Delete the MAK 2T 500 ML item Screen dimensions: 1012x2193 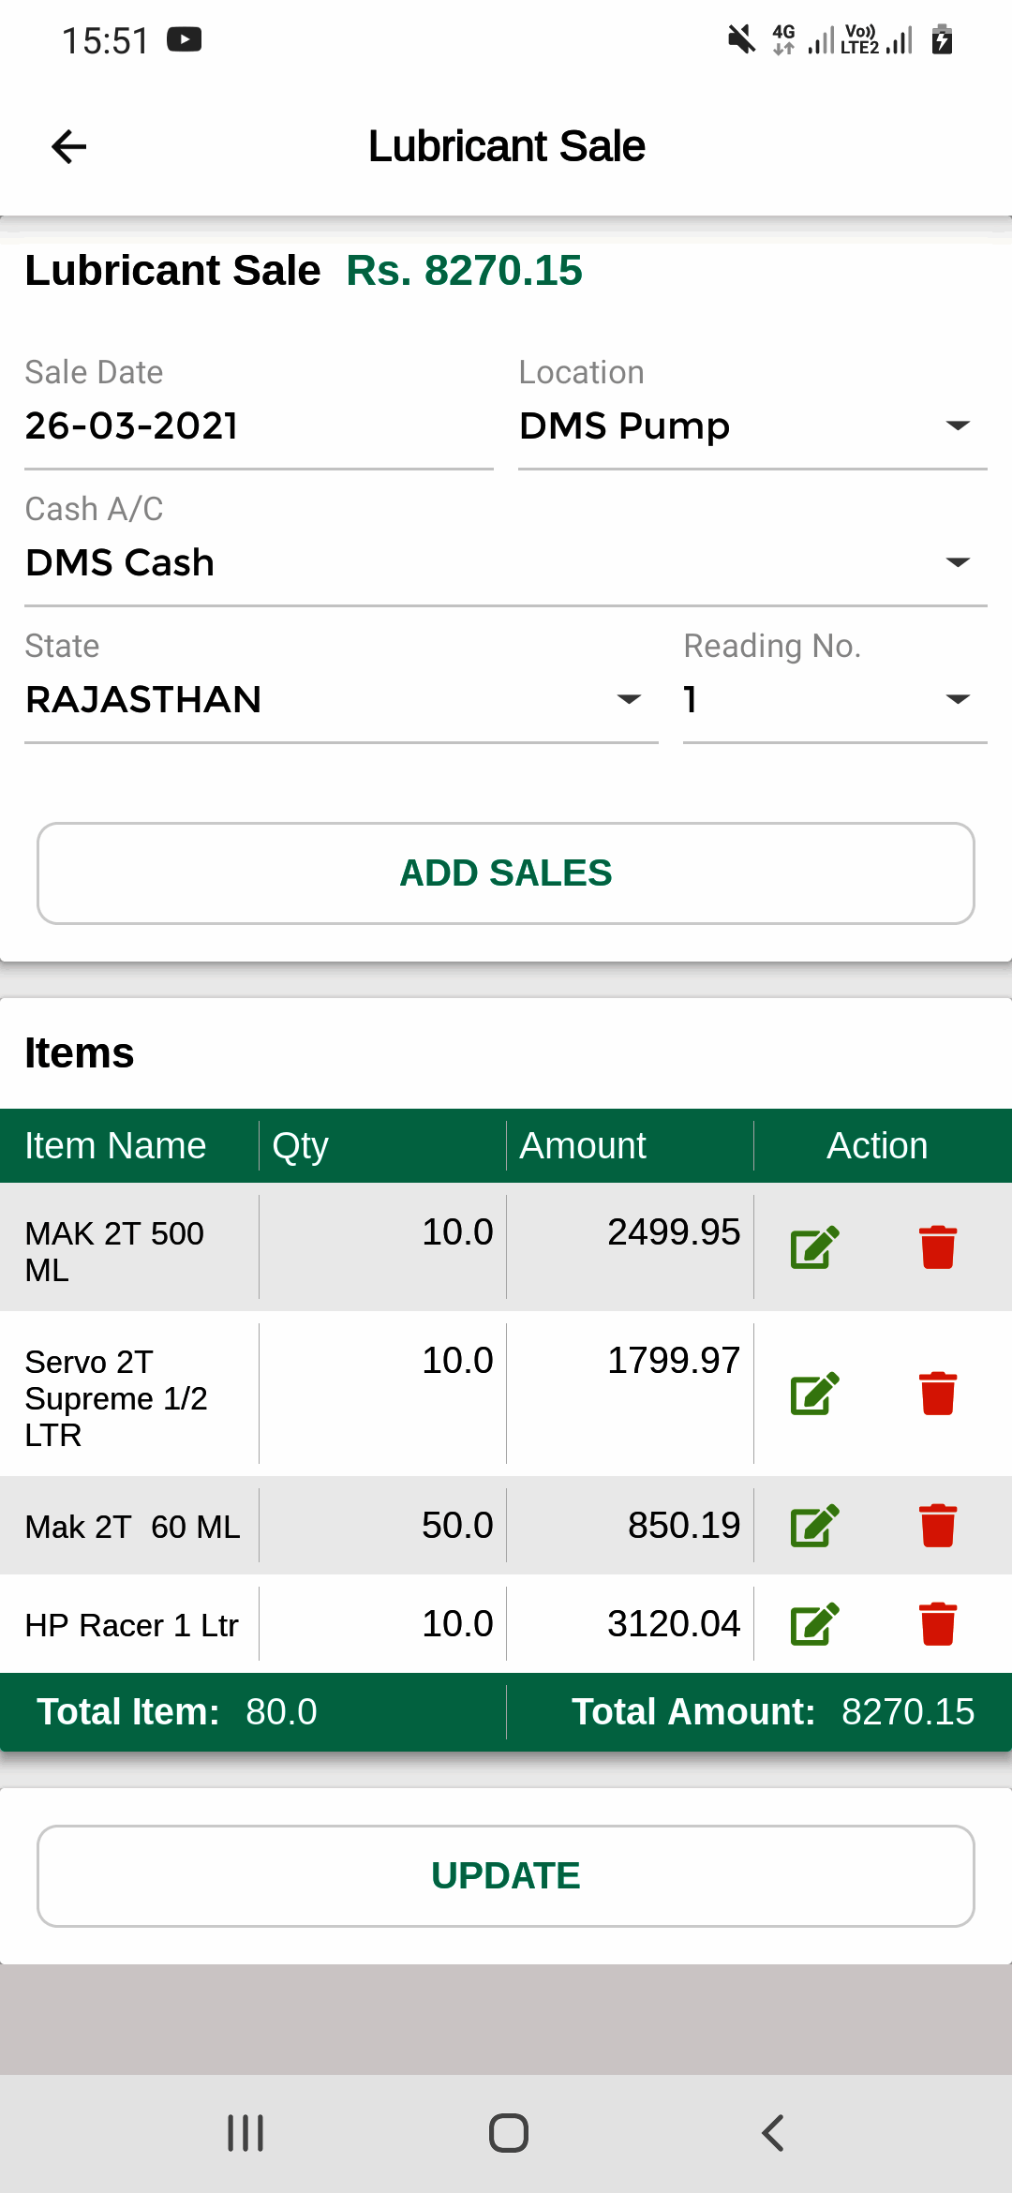[937, 1247]
